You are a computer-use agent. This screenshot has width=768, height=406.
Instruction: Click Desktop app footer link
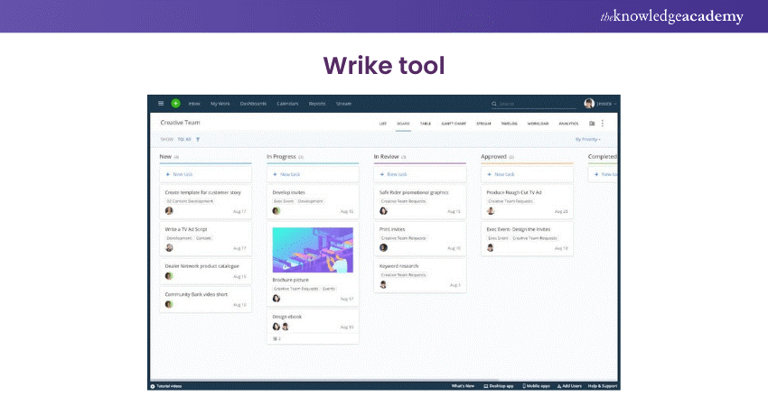click(x=499, y=386)
